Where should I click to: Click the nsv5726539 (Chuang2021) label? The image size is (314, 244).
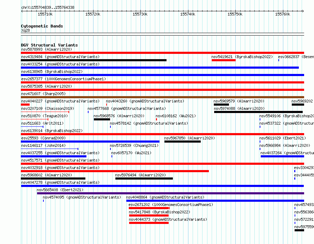click(134, 145)
